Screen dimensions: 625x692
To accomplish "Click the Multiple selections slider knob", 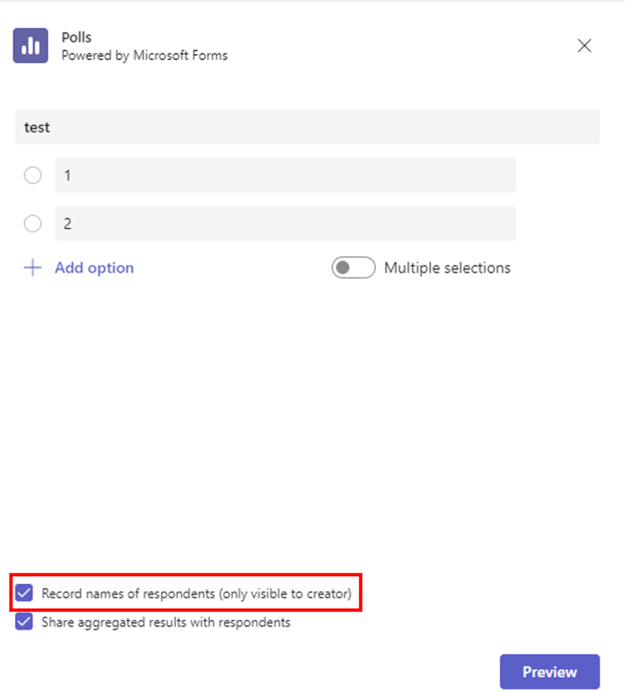I will click(343, 267).
